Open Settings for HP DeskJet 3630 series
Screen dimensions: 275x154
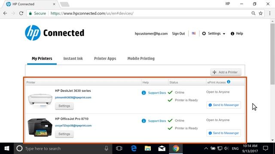point(64,106)
